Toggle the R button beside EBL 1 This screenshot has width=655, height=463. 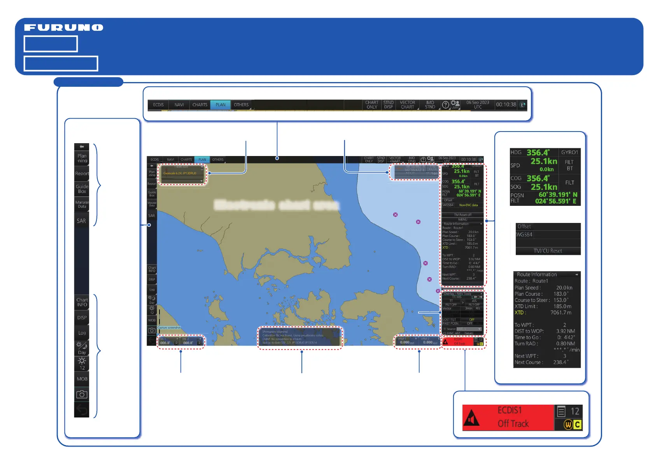point(176,343)
